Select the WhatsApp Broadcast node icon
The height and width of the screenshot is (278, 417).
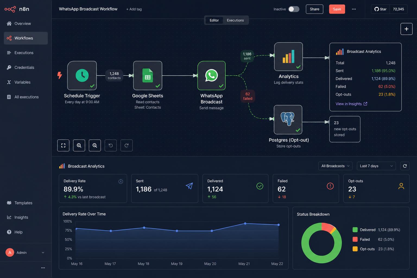(x=211, y=75)
